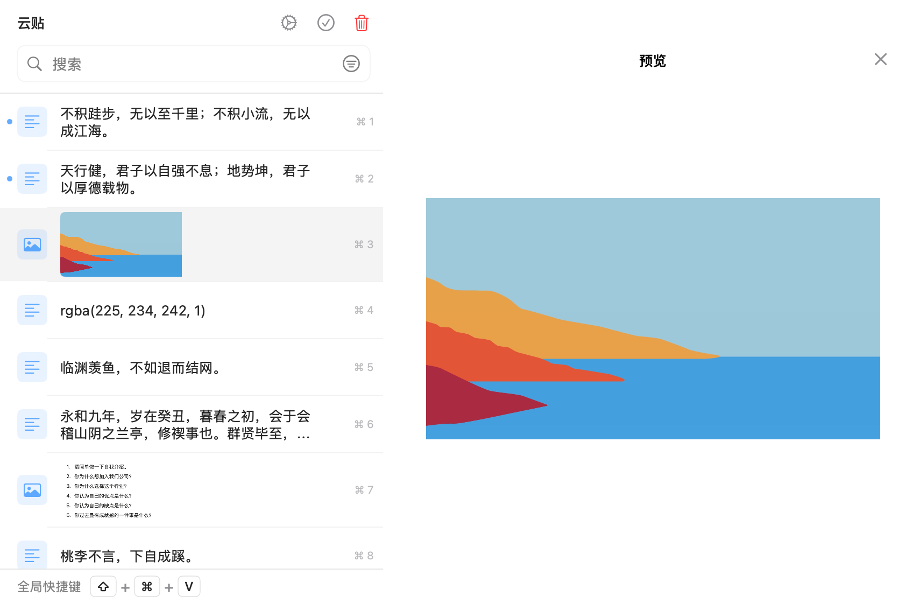Screen dimensions: 906x603
Task: Click text icon of 天行健 clip
Action: [32, 179]
